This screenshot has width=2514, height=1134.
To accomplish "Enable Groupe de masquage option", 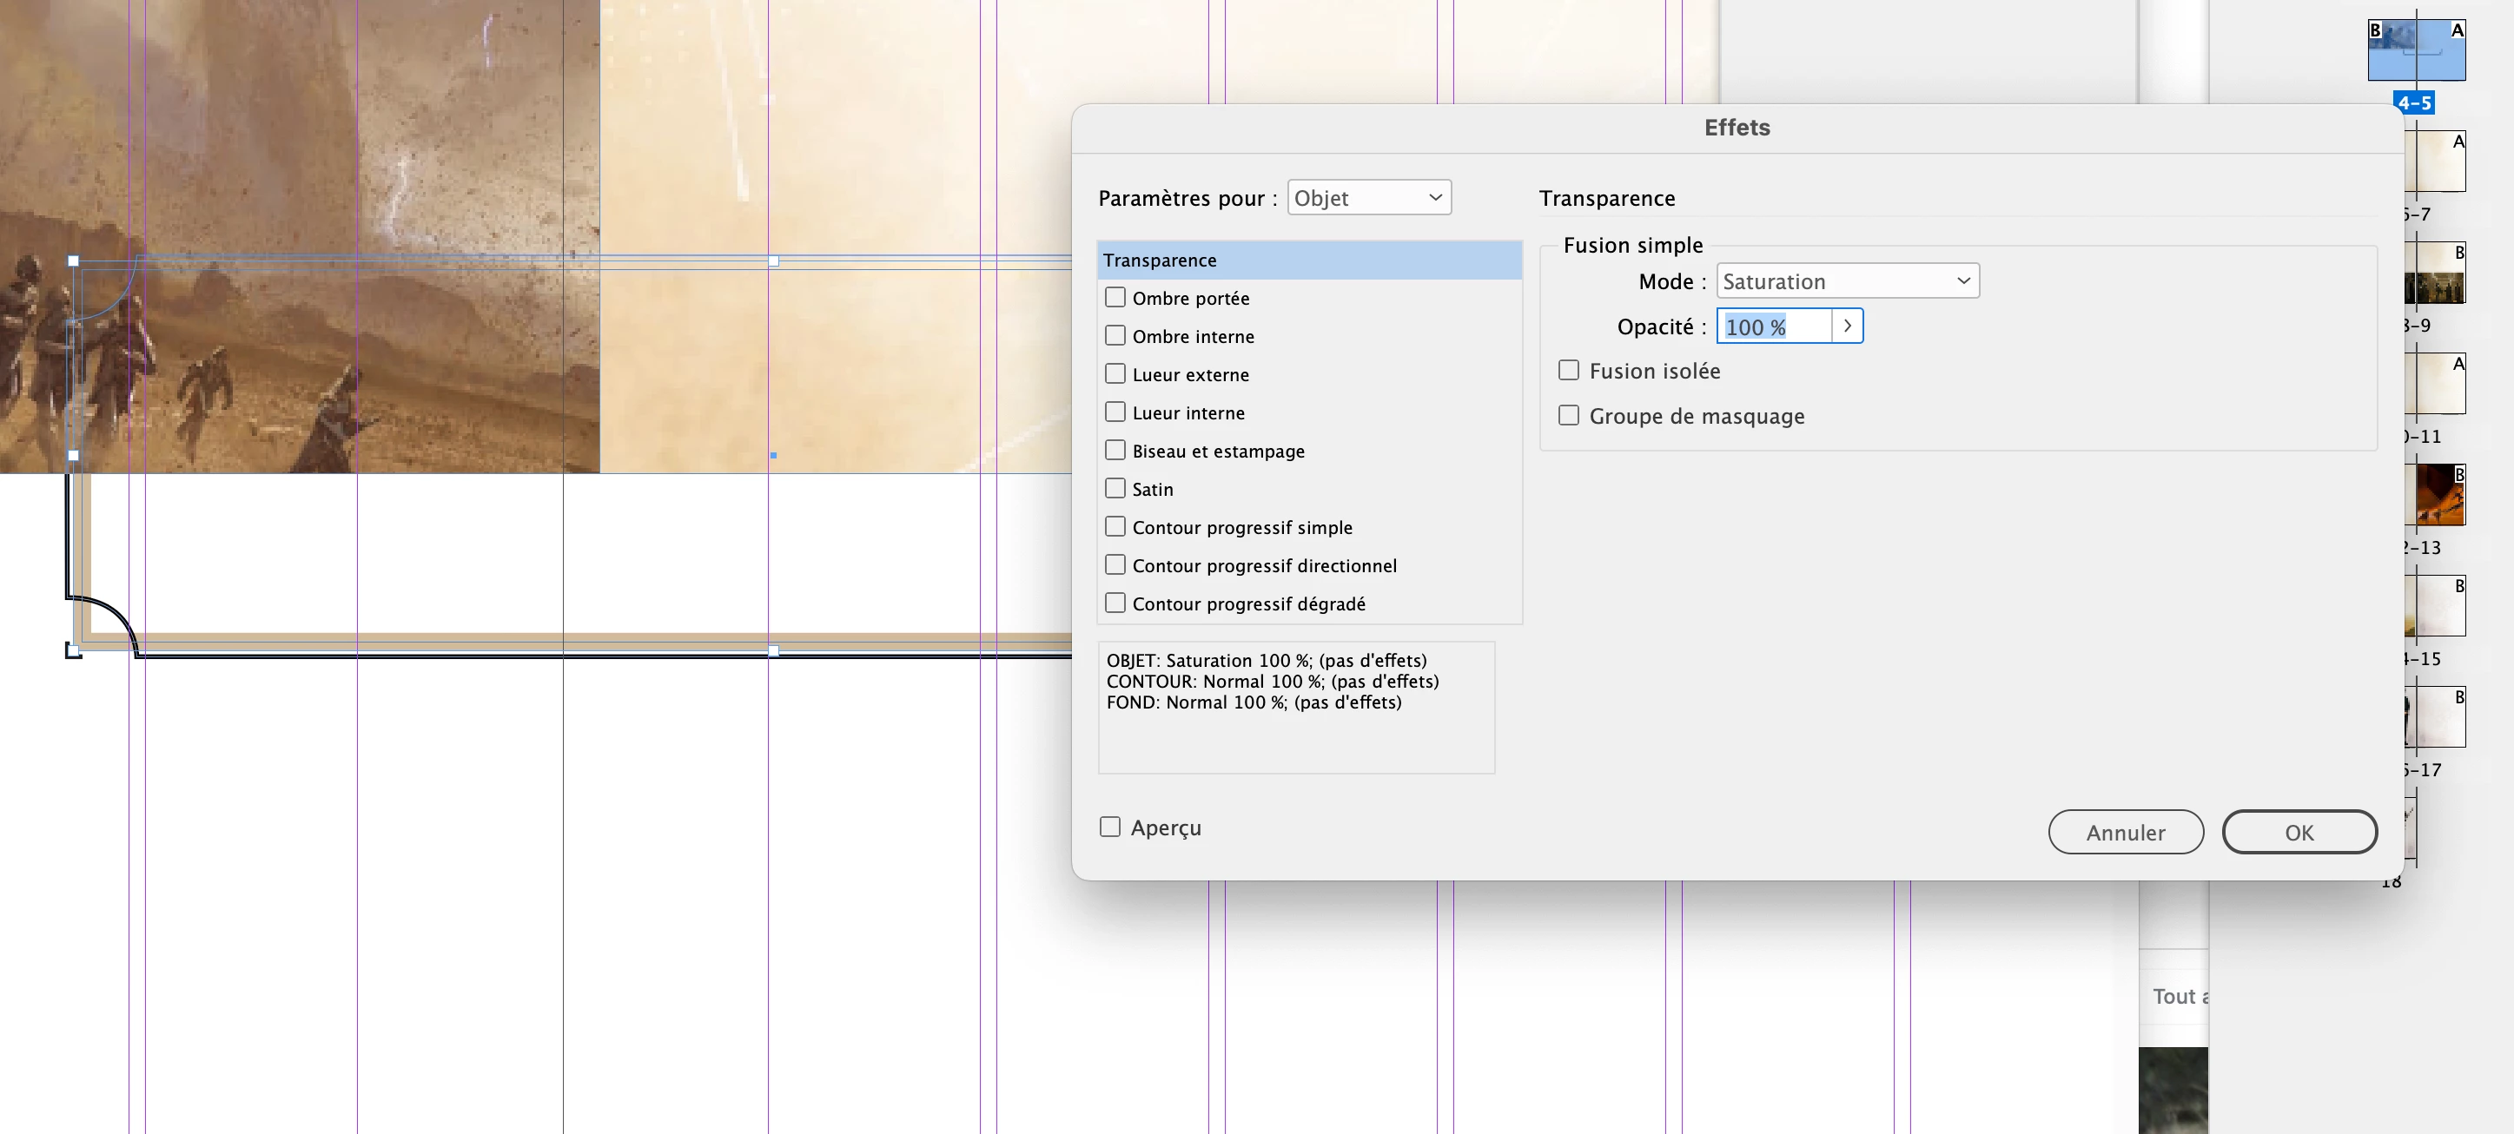I will point(1568,416).
